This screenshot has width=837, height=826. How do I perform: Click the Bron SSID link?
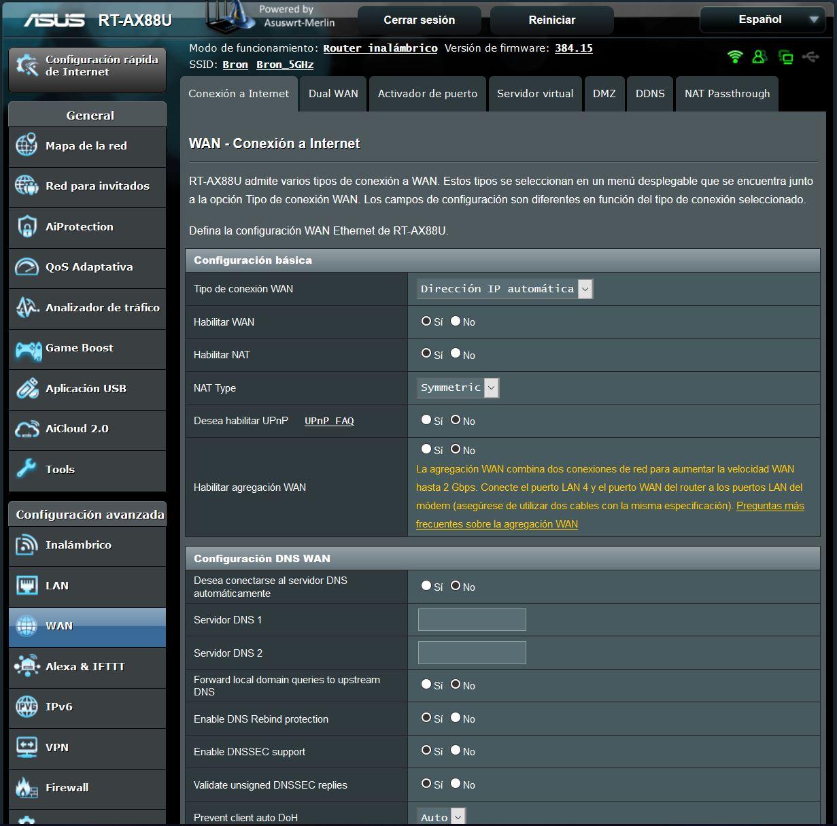(235, 65)
